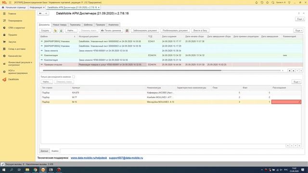Go back with the left arrow button

tap(40, 13)
